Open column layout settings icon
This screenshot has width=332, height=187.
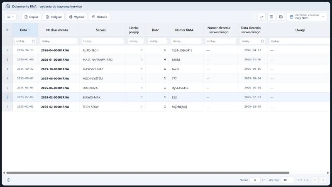tap(271, 17)
